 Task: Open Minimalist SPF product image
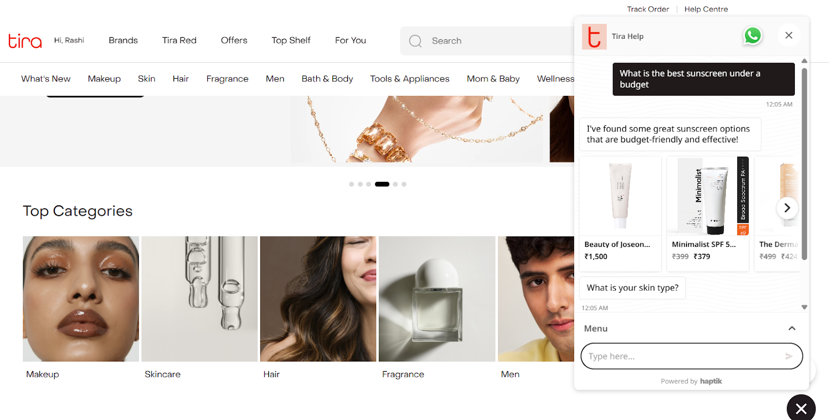point(708,196)
